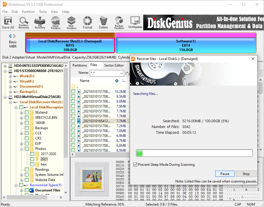
Task: Click the sort arrow in file list header
Action: [x=117, y=81]
